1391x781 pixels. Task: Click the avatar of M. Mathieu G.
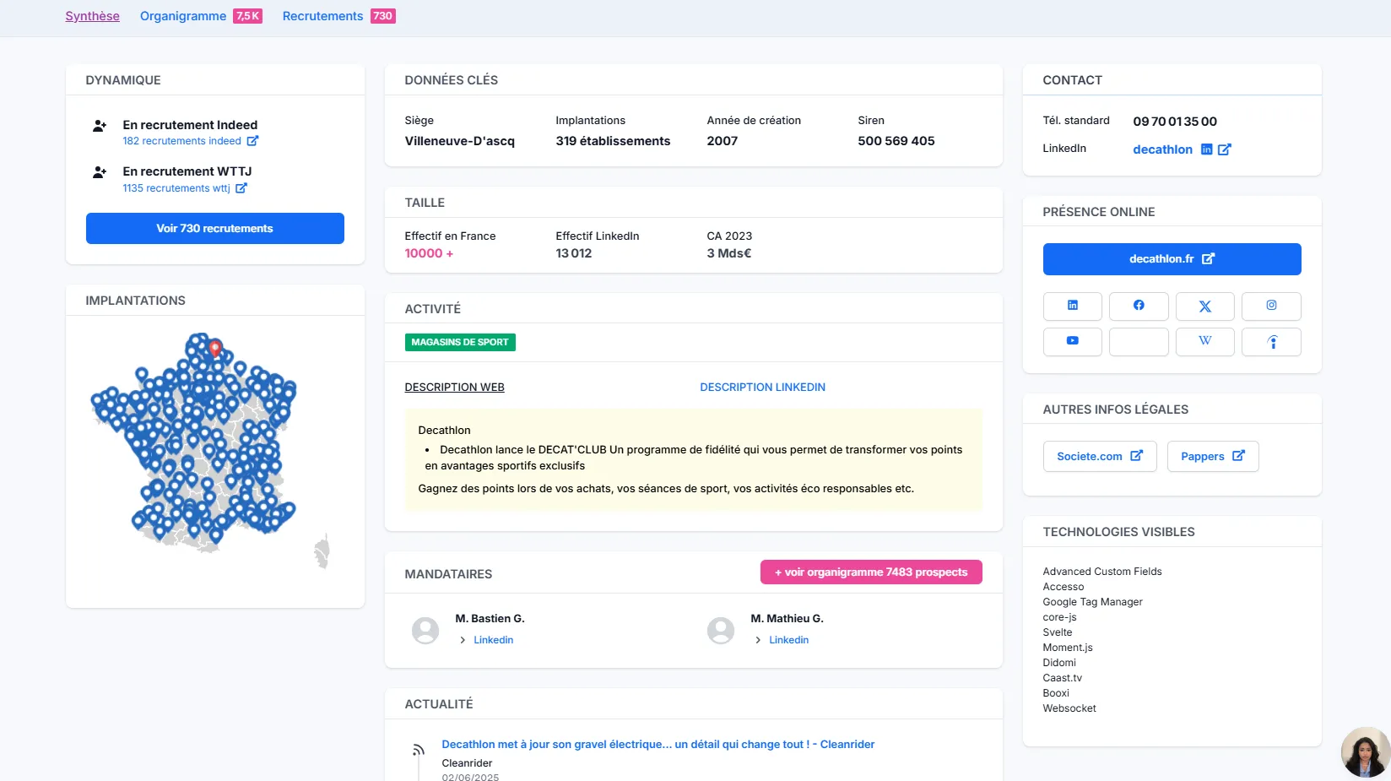click(721, 630)
